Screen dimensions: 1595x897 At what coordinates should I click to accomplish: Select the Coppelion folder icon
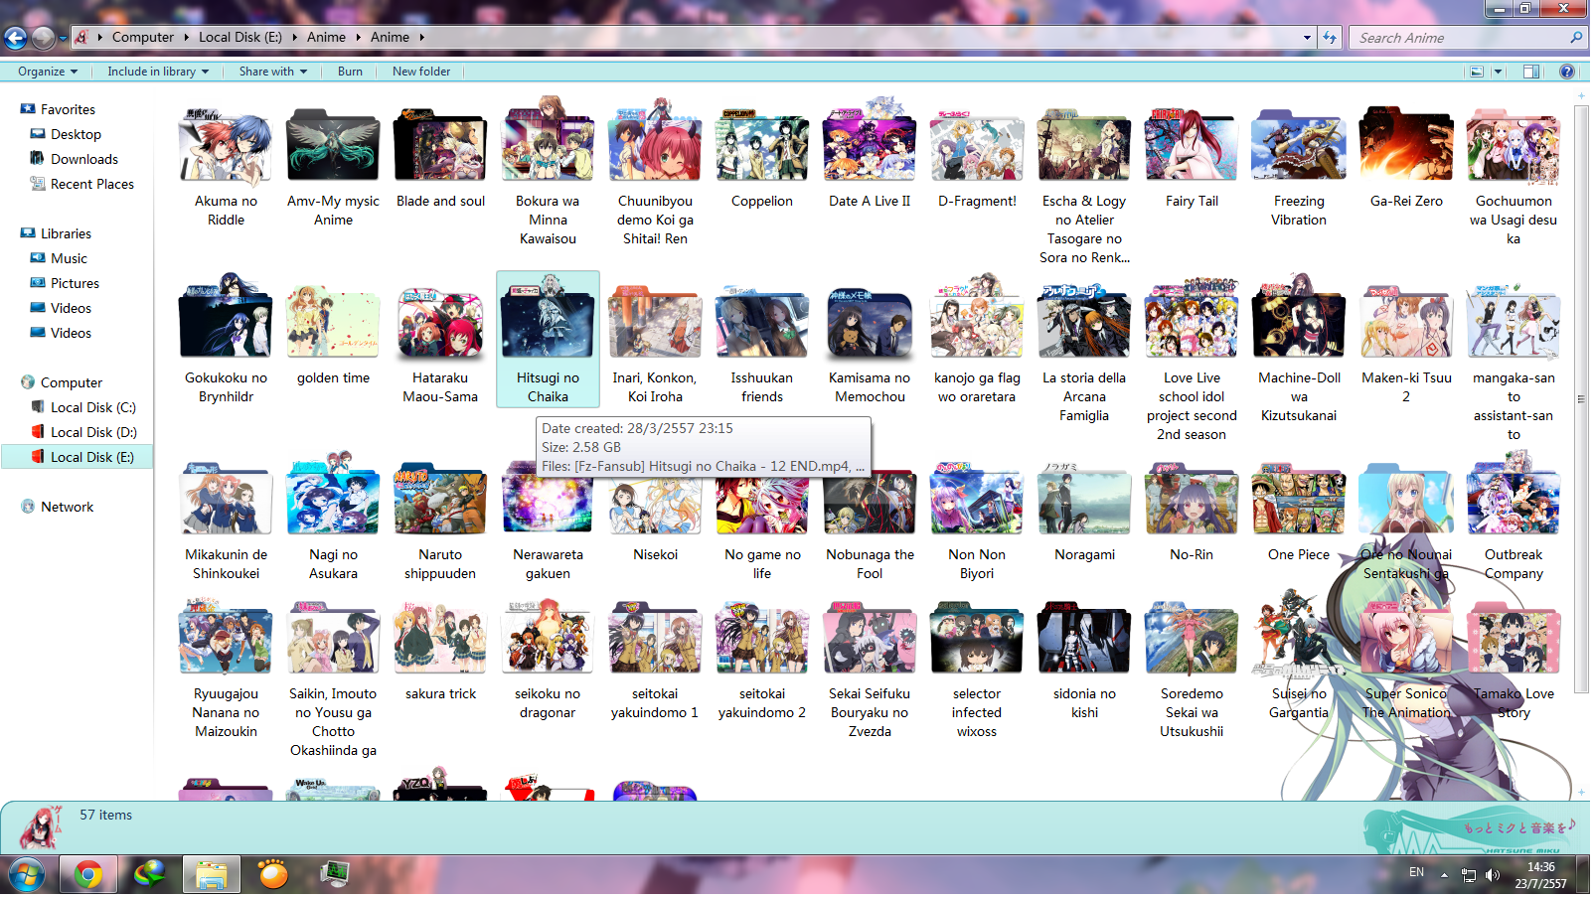pyautogui.click(x=762, y=145)
